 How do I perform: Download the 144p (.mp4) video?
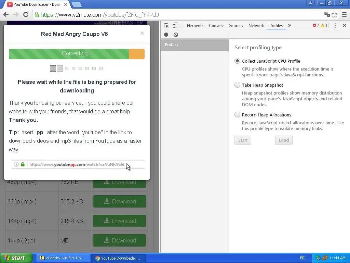[x=119, y=221]
